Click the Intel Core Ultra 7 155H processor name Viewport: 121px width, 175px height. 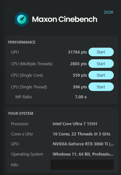(x=75, y=124)
